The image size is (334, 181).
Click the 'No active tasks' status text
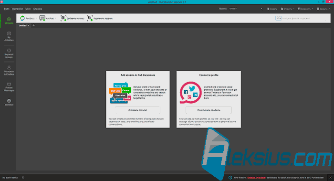coord(10,178)
